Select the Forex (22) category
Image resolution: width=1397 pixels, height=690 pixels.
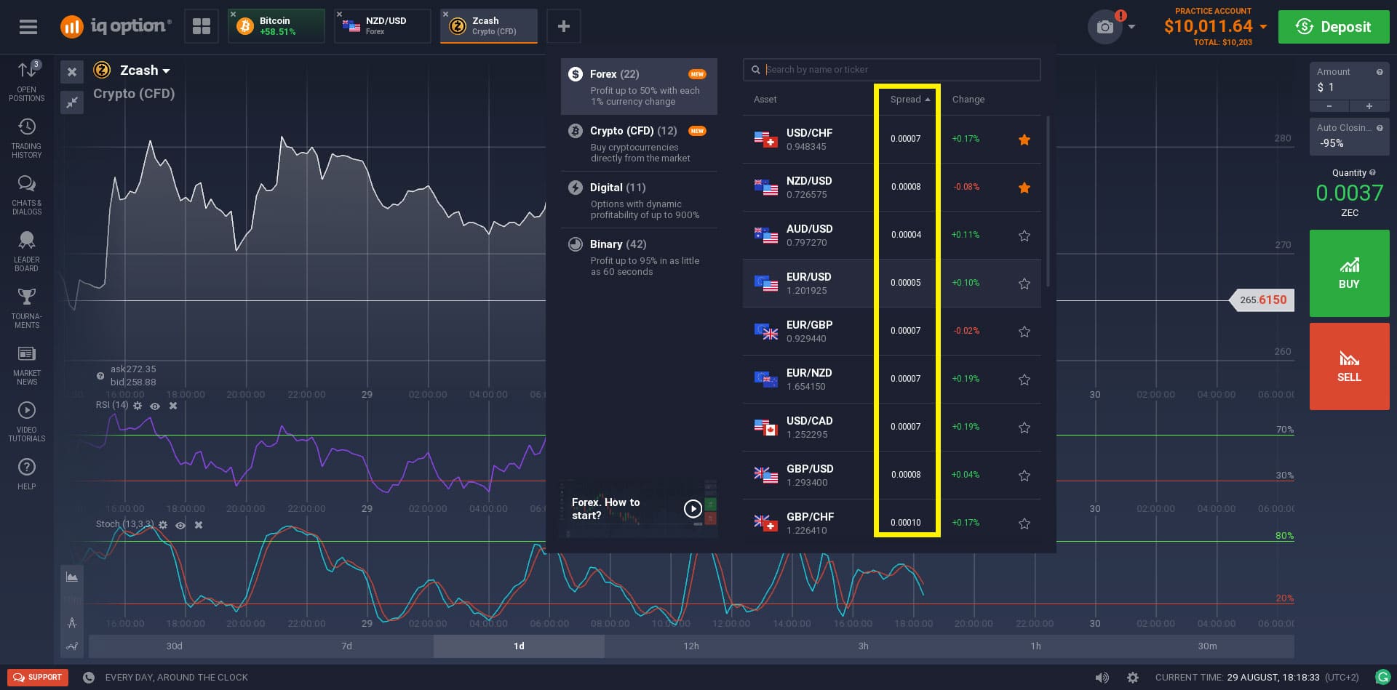point(639,87)
